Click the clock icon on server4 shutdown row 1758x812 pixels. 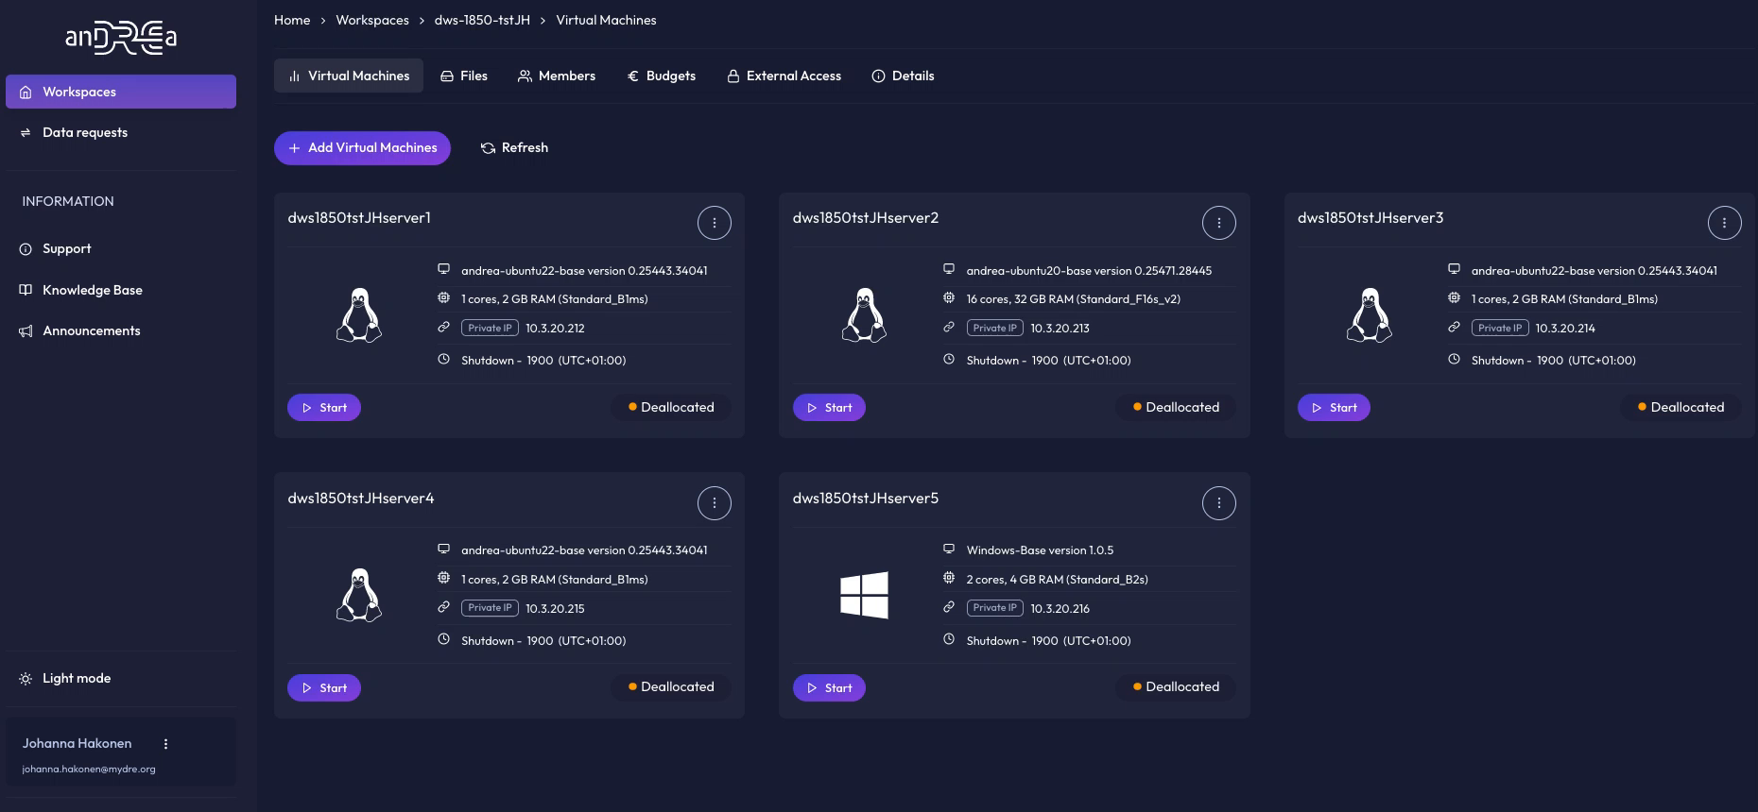click(443, 639)
